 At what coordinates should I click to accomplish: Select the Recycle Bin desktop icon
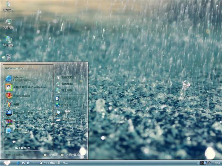point(8,57)
